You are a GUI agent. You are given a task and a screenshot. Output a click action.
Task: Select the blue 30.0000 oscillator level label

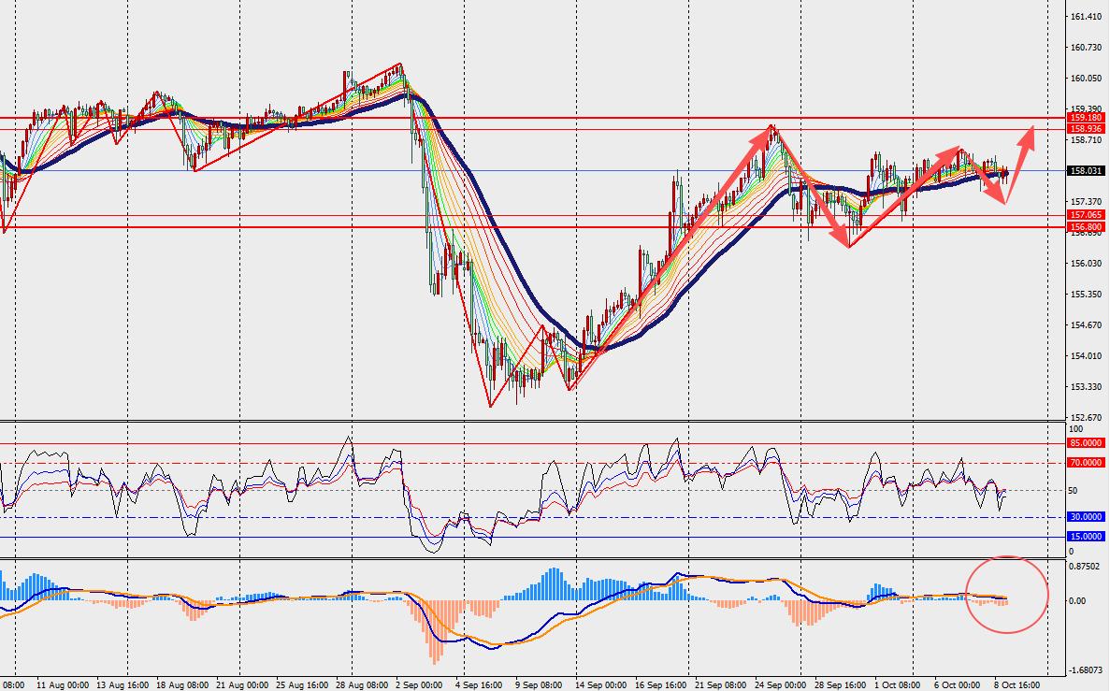point(1086,517)
